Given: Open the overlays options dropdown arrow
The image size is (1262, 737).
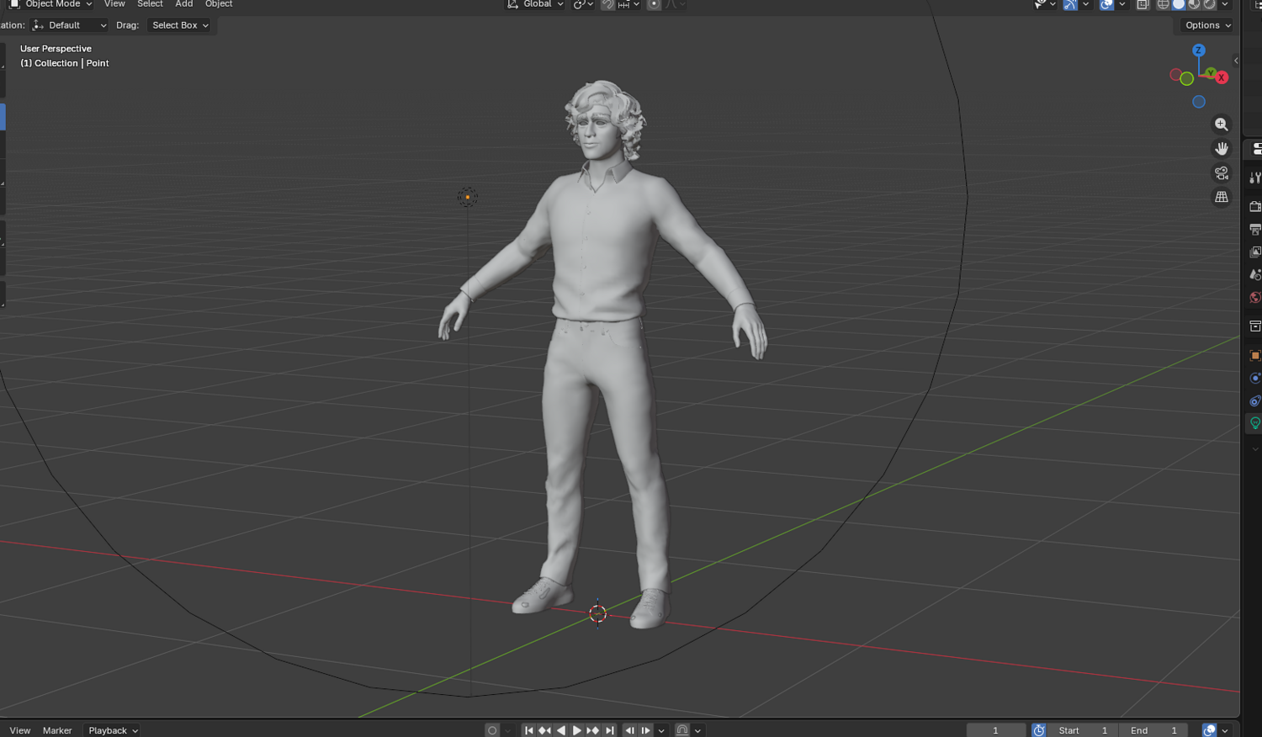Looking at the screenshot, I should [1121, 4].
